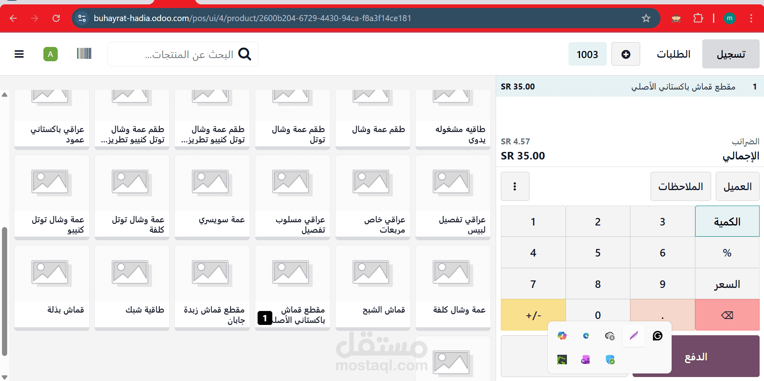The image size is (764, 381).
Task: Add product عراقي خاص مربعات
Action: (373, 197)
